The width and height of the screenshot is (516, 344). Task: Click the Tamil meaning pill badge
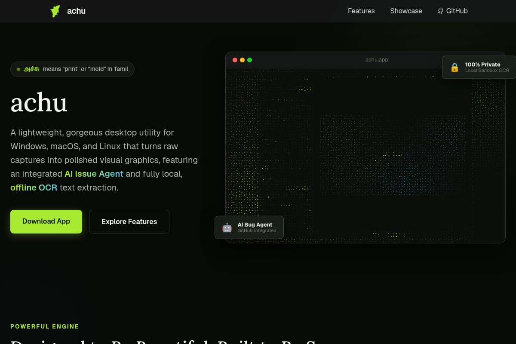pos(72,69)
